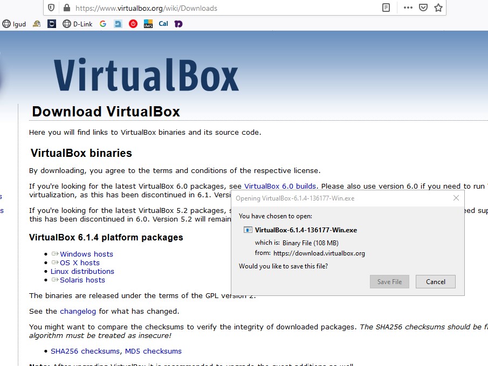
Task: Open the IMS bookmark icon
Action: coord(148,24)
